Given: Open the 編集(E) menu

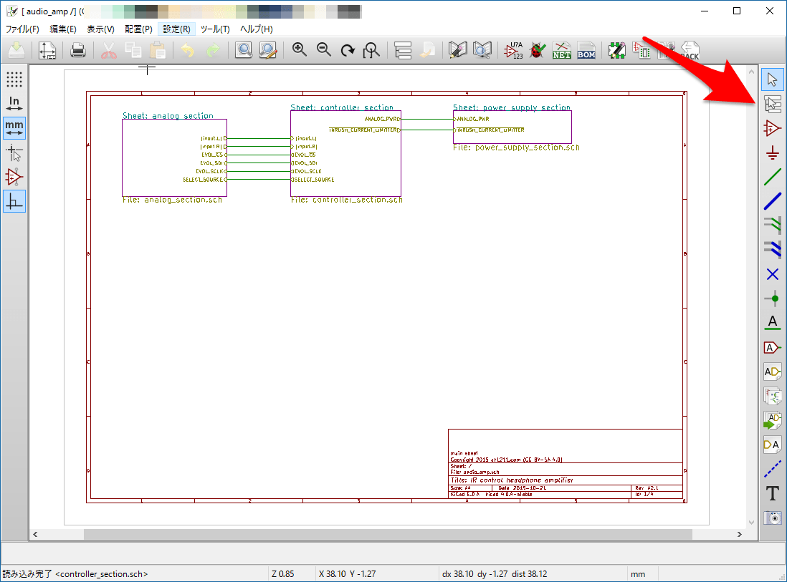Looking at the screenshot, I should pos(63,29).
